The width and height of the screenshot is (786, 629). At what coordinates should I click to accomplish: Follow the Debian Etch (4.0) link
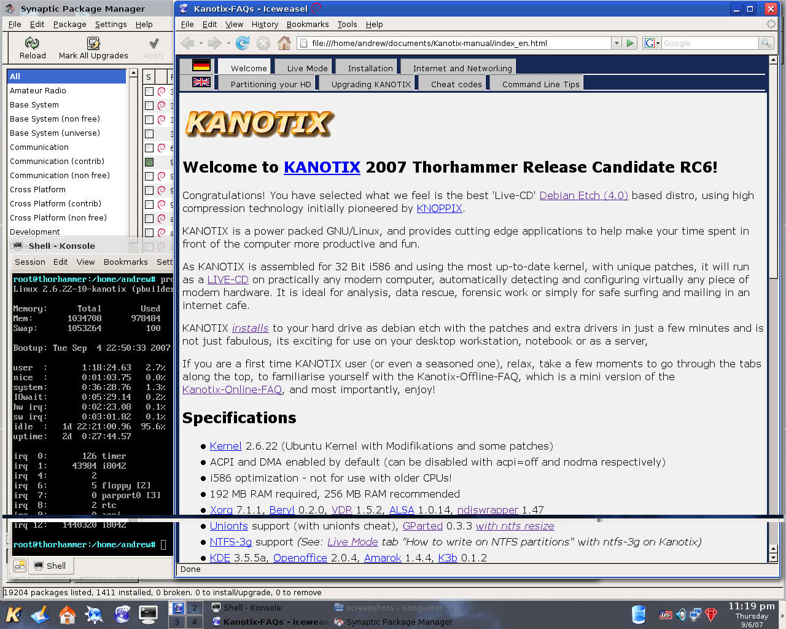coord(583,195)
